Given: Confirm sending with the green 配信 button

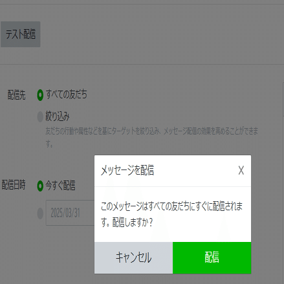Looking at the screenshot, I should pos(212,257).
